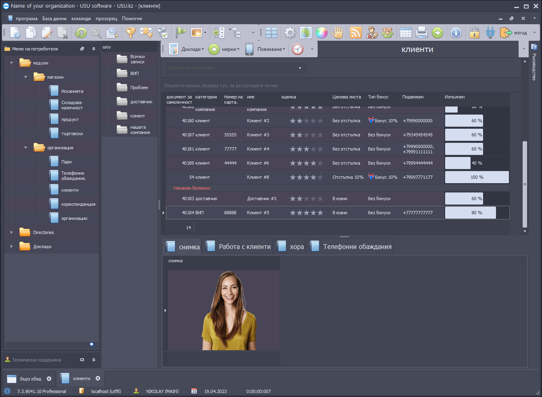Click the green right arrow circle icon

pyautogui.click(x=437, y=33)
